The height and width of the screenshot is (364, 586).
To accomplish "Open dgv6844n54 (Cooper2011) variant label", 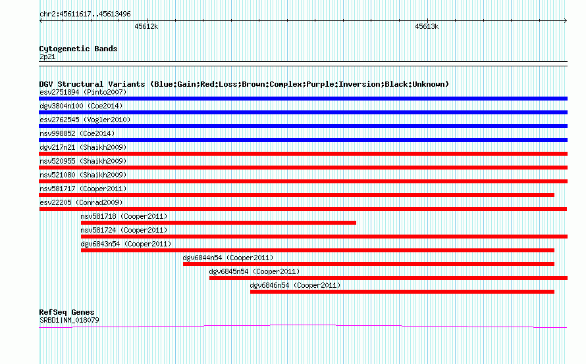I will tap(228, 258).
